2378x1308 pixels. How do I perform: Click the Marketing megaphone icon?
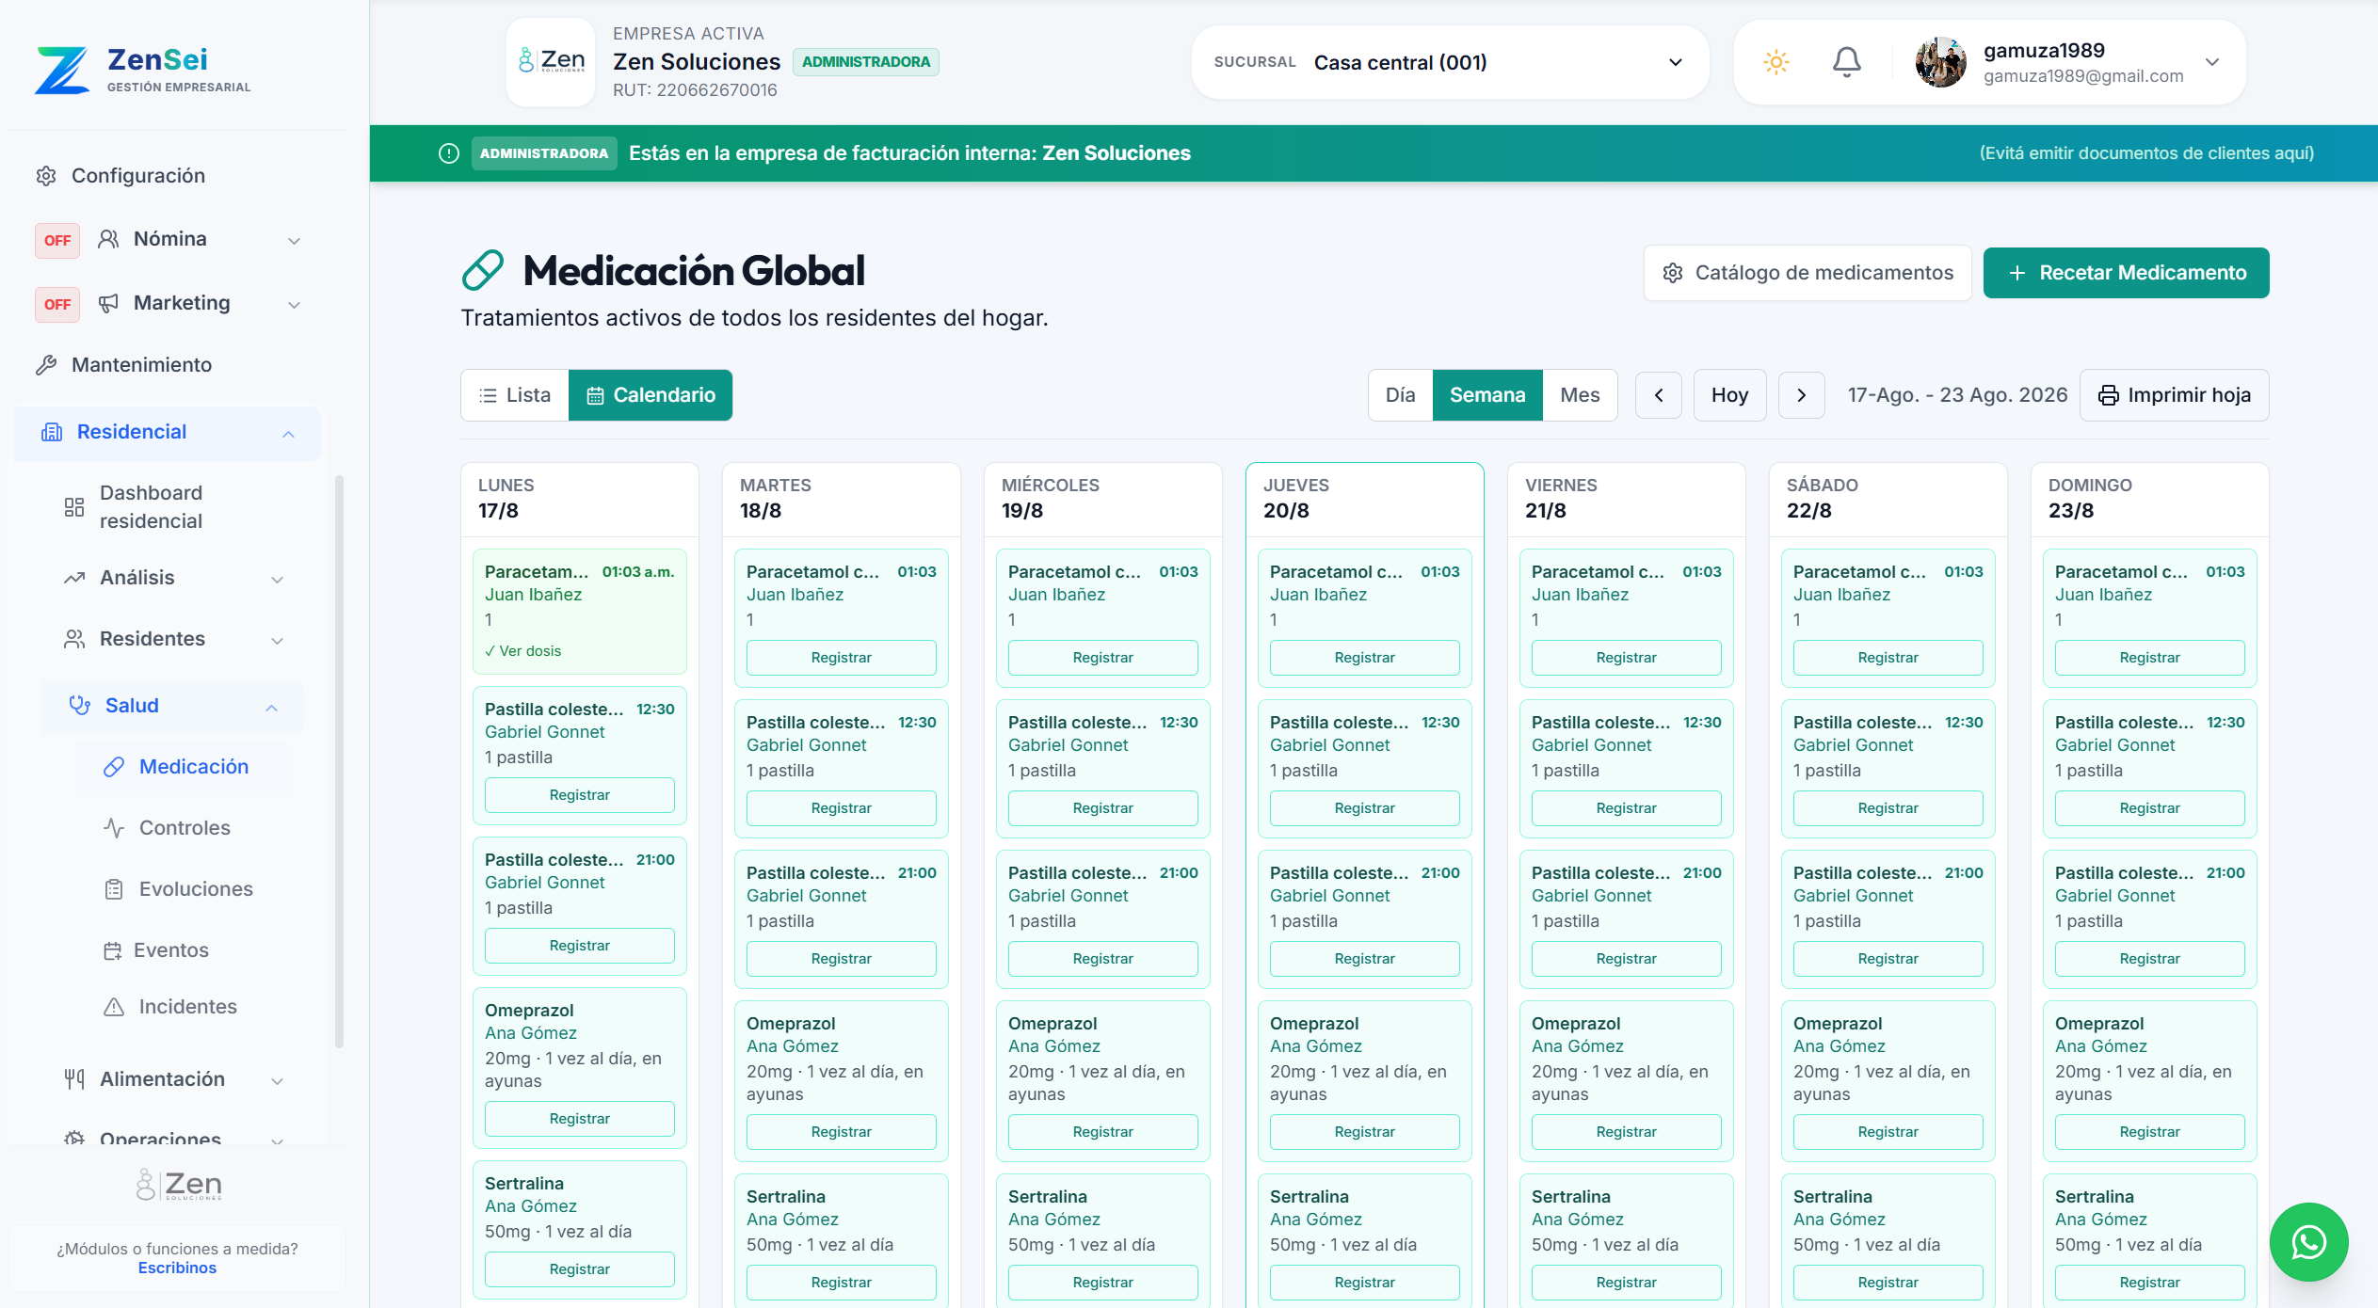[109, 303]
